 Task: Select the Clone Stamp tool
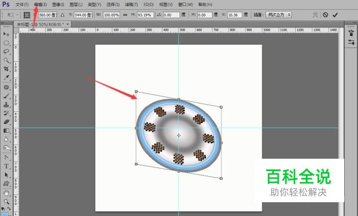(x=6, y=105)
